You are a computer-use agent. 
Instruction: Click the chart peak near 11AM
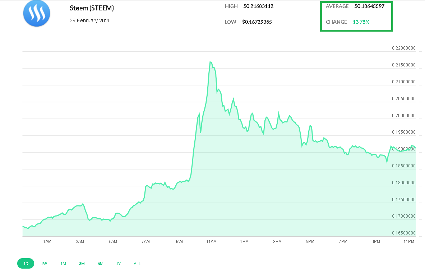210,62
